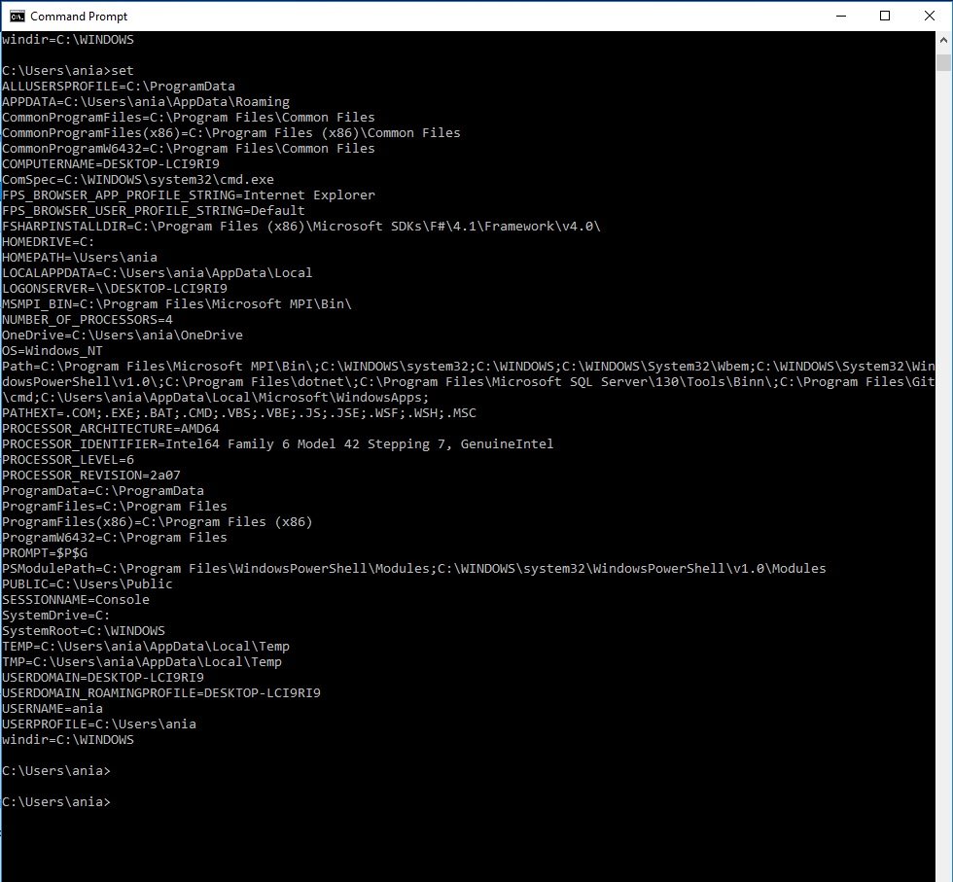Click the SystemRoot=C:\WINDOWS line

pyautogui.click(x=84, y=631)
